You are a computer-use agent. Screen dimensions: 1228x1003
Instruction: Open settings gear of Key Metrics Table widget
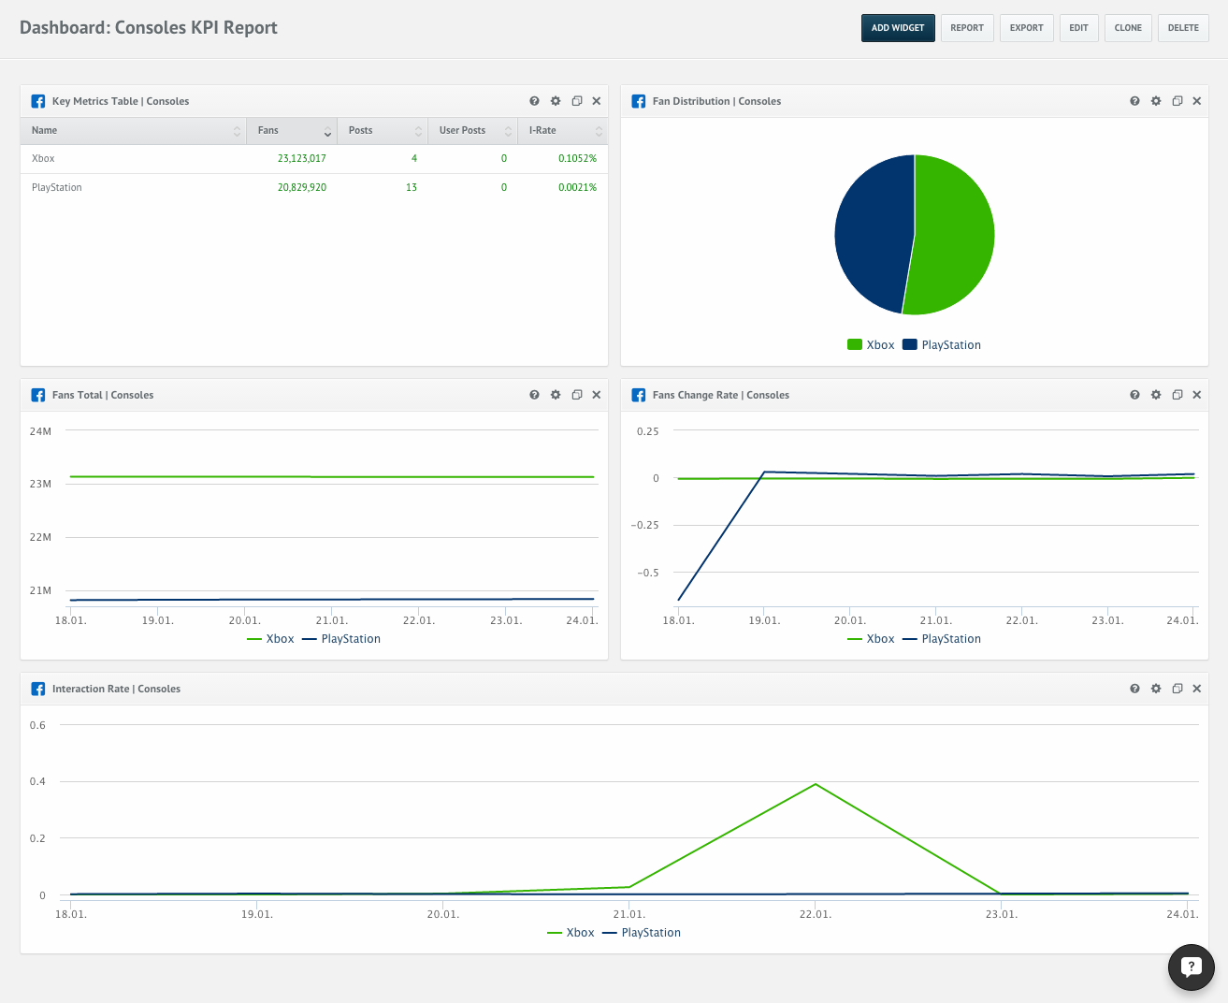tap(556, 101)
